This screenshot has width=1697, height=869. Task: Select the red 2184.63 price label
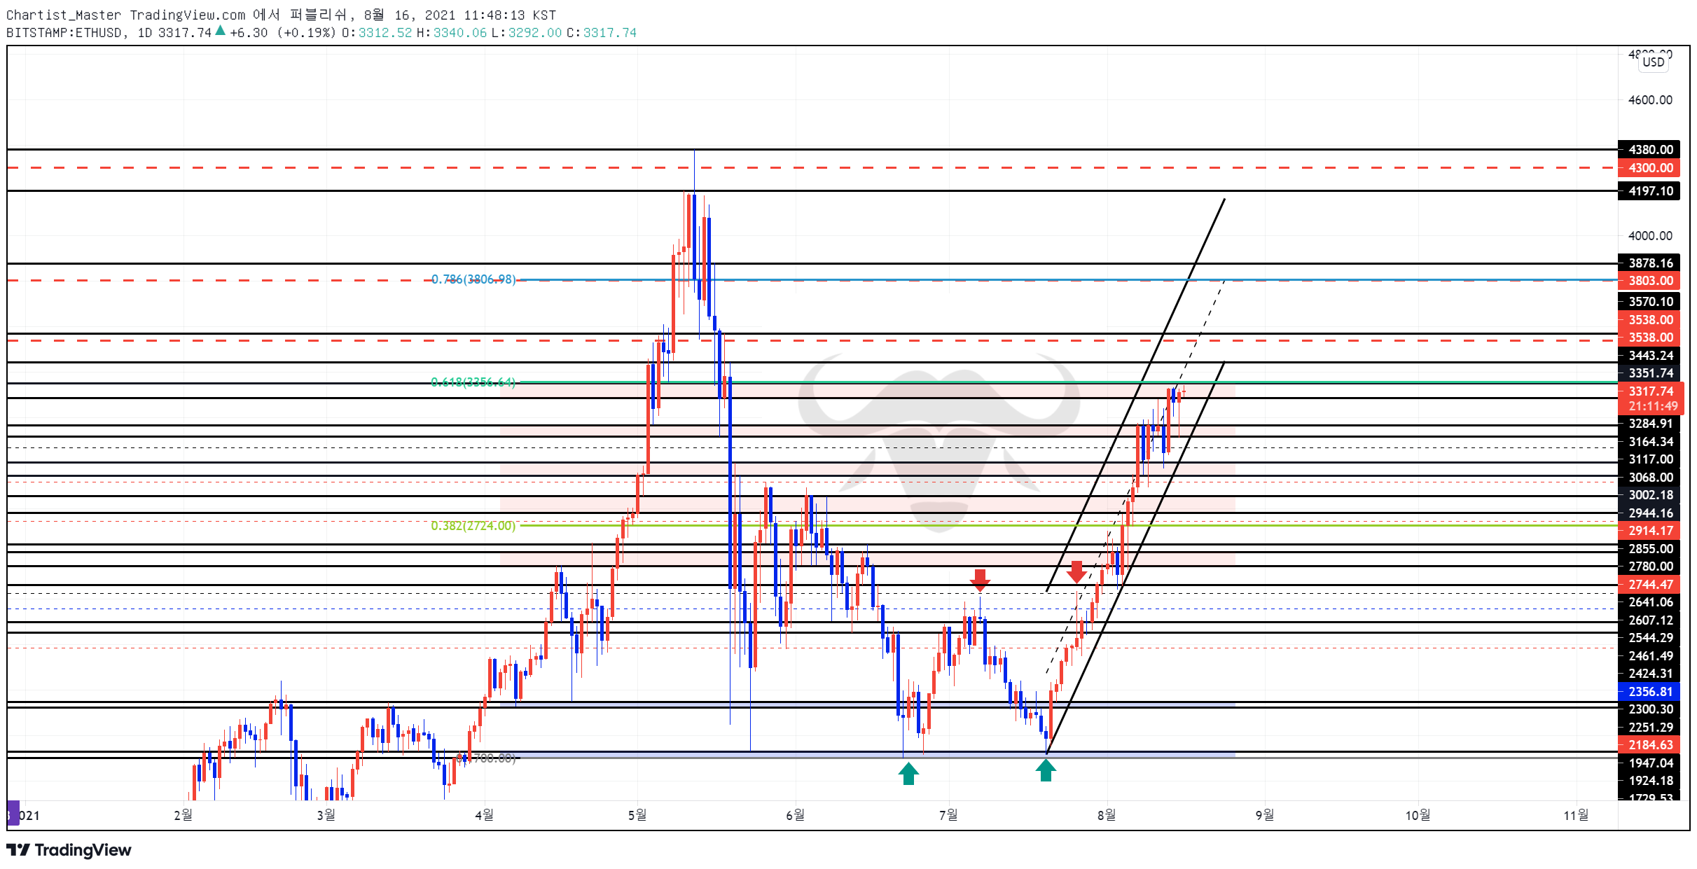[x=1649, y=745]
